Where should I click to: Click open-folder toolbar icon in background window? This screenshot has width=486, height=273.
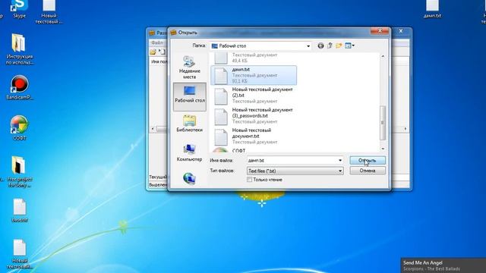pos(153,52)
